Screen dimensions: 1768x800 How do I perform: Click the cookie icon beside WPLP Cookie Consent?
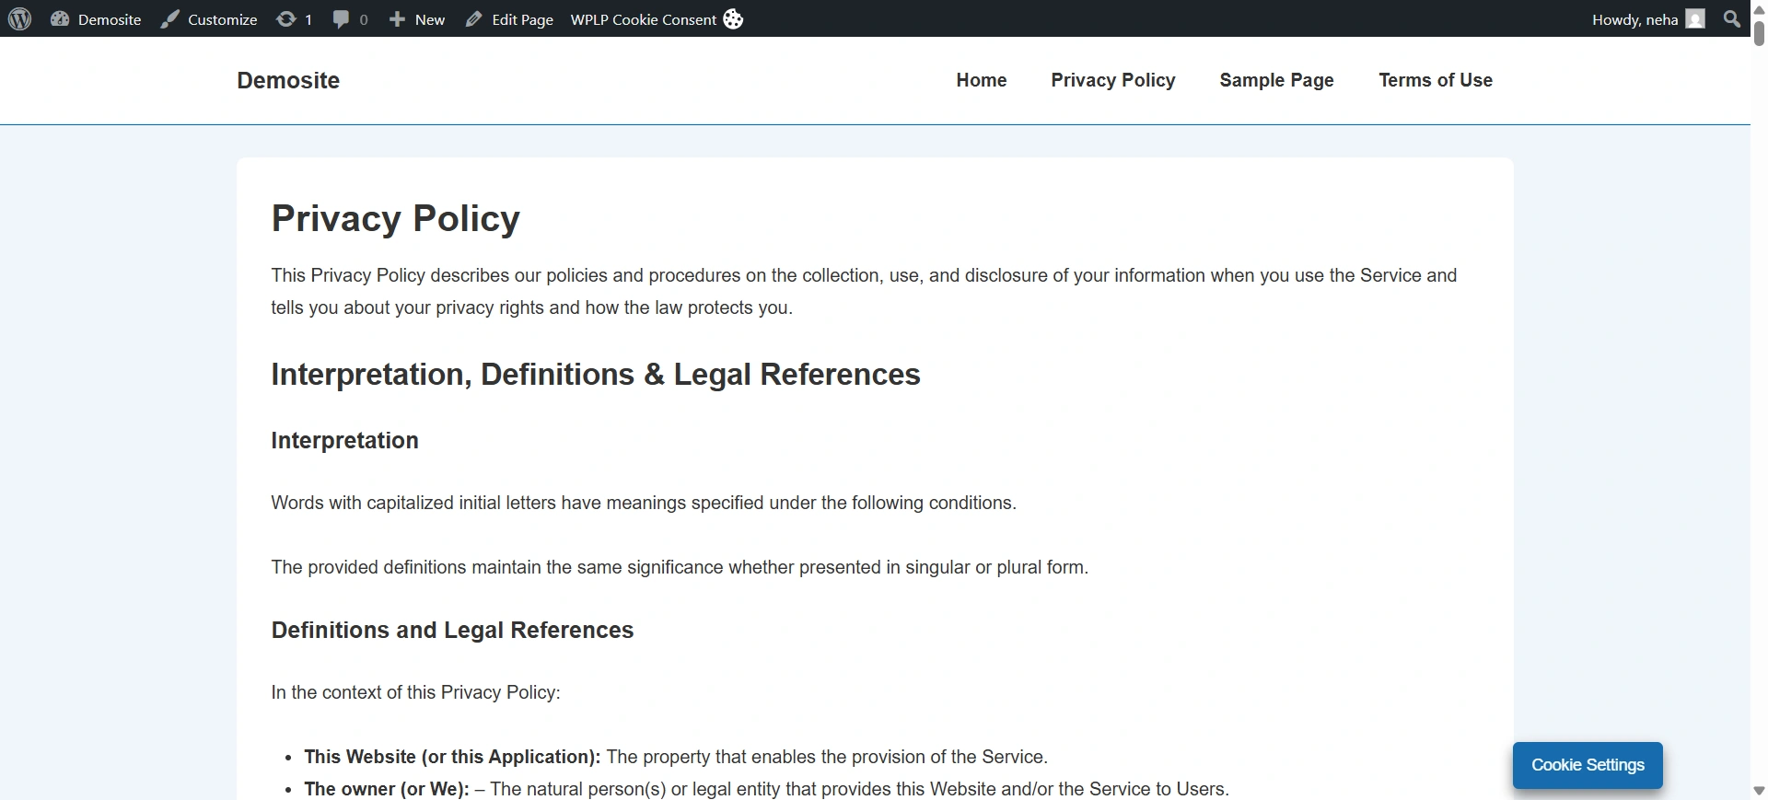(x=733, y=19)
